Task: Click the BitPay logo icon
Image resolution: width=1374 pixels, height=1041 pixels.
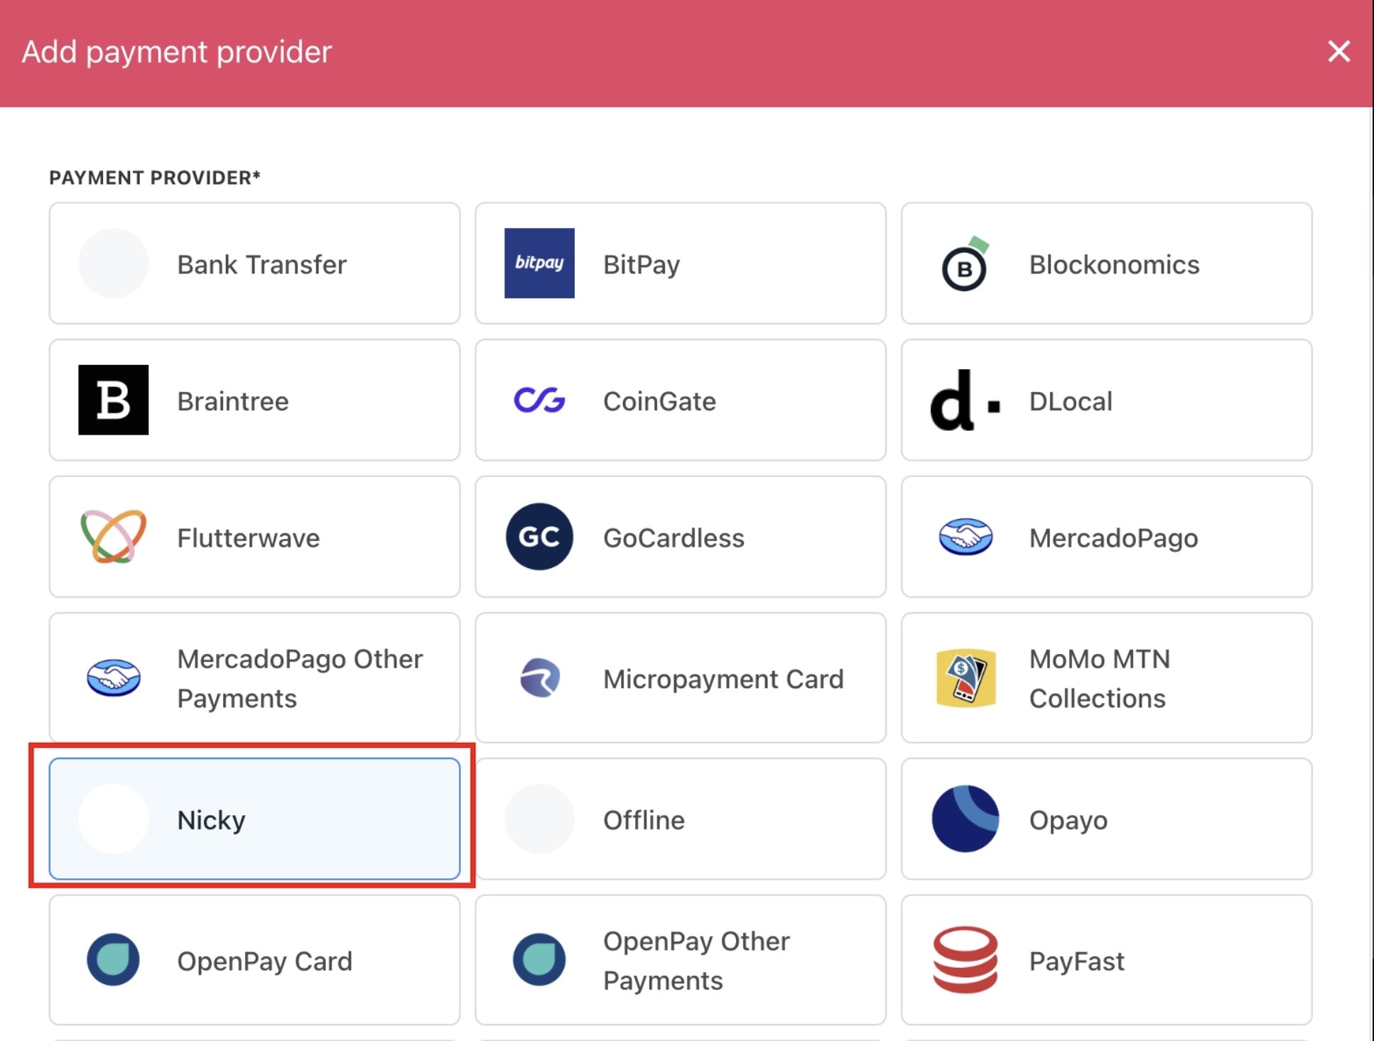Action: [x=539, y=263]
